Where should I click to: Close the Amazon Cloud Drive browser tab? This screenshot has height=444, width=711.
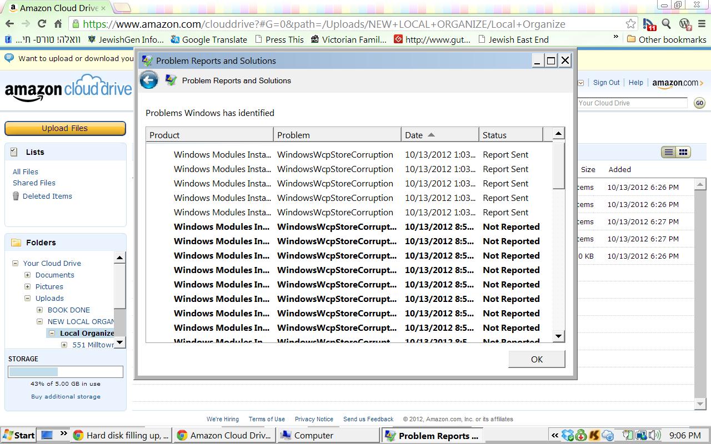pyautogui.click(x=103, y=8)
